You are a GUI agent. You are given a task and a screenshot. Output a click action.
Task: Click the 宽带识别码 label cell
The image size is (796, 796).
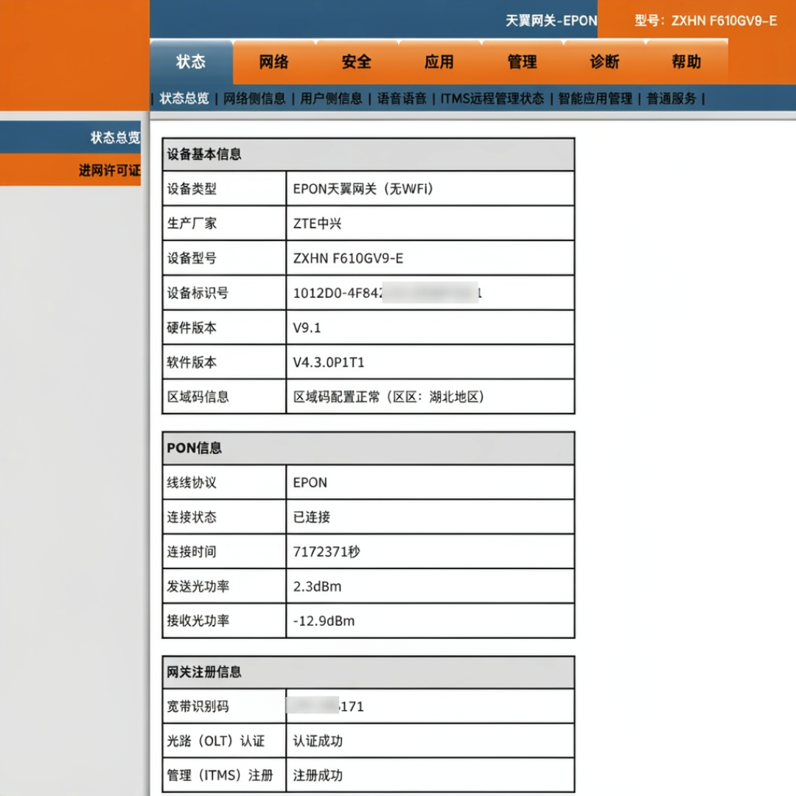[224, 706]
